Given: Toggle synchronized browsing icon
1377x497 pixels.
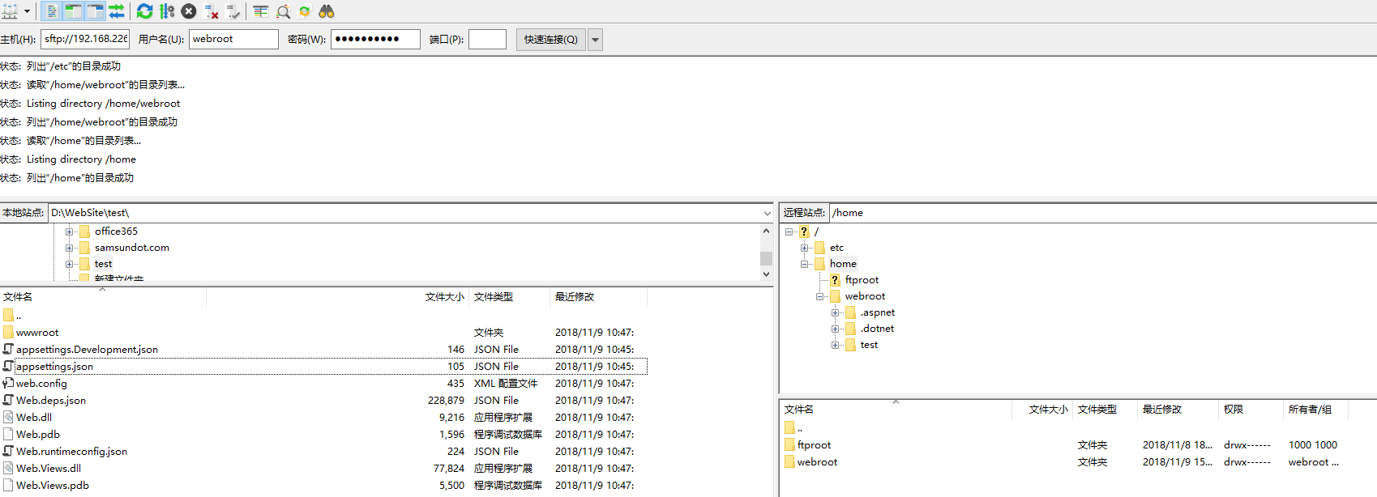Looking at the screenshot, I should click(305, 11).
